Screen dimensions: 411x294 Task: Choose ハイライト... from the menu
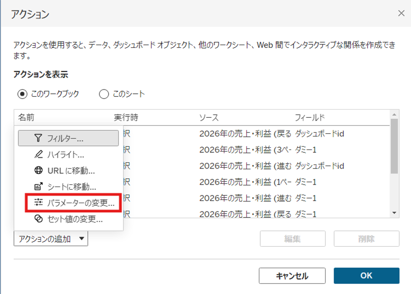68,154
